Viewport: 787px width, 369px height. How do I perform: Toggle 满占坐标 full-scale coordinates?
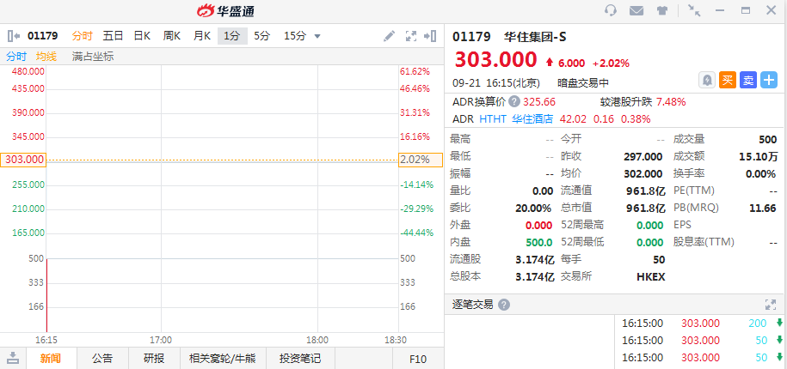tap(93, 57)
